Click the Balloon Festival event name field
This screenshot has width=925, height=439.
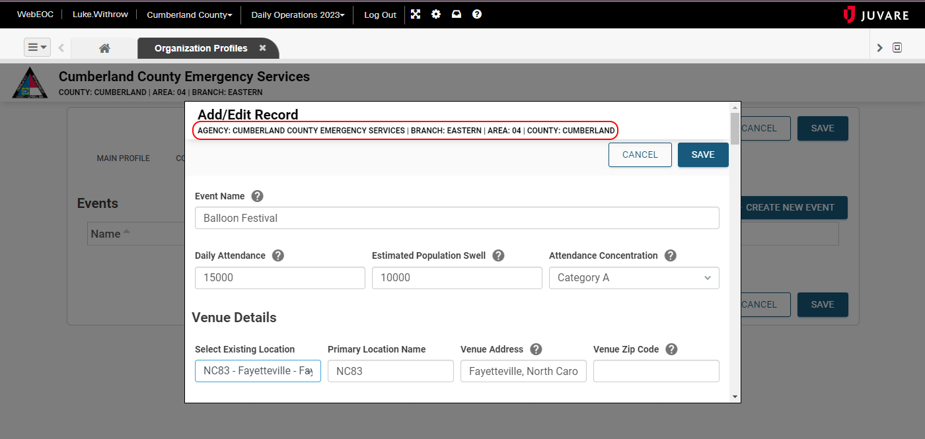coord(457,218)
